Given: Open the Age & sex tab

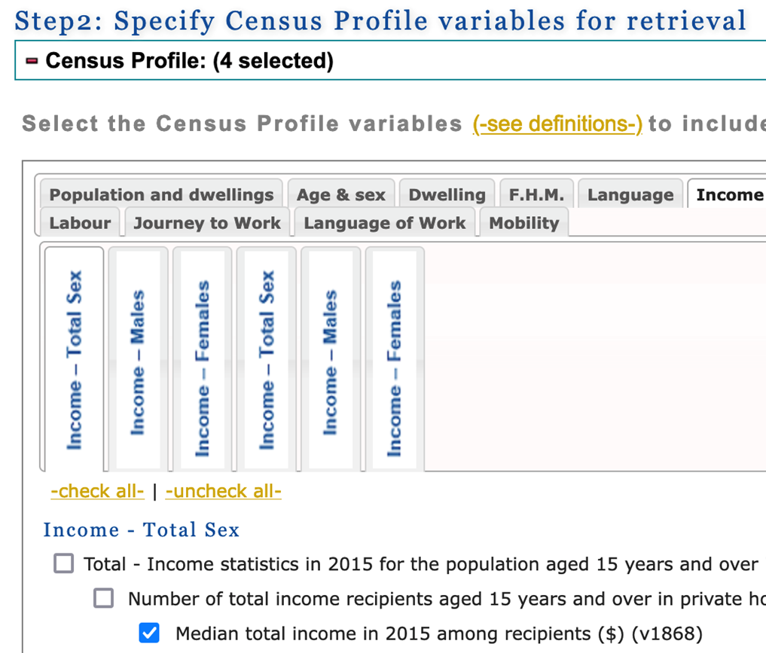Looking at the screenshot, I should pyautogui.click(x=341, y=194).
